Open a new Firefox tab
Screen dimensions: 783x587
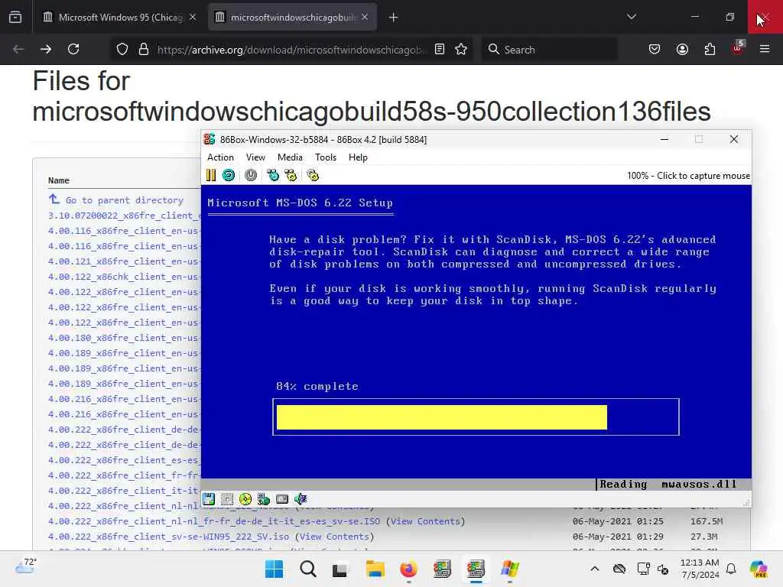[x=393, y=18]
